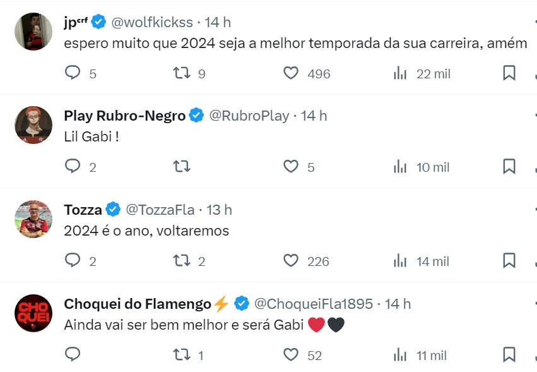537x372 pixels.
Task: Reply to Tozza's "voltaremos" tweet
Action: click(x=73, y=261)
